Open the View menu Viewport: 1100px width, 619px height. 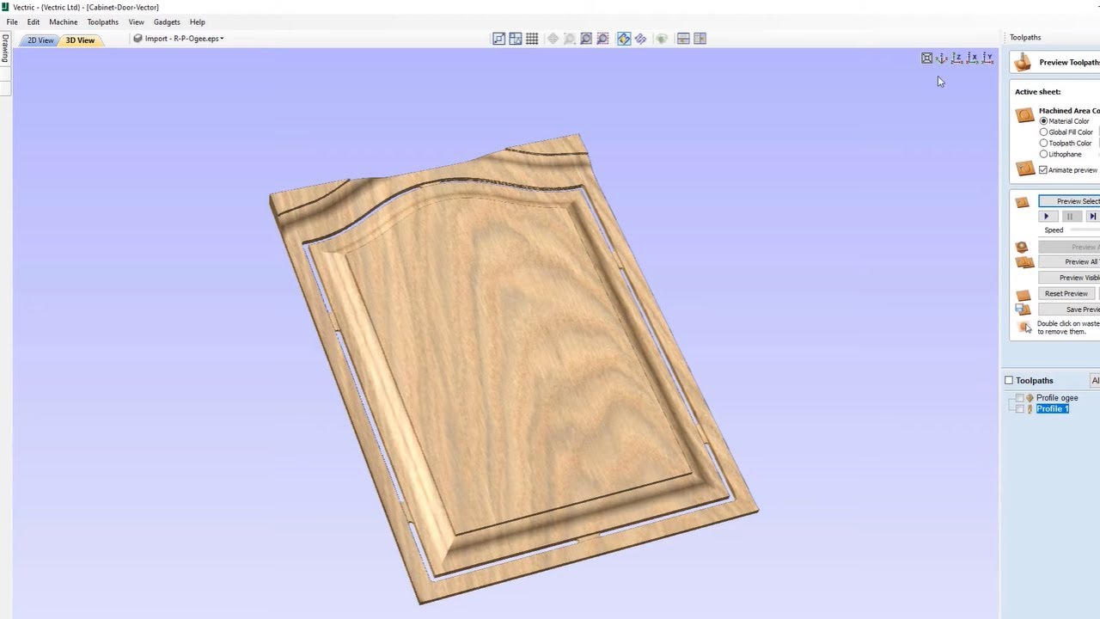point(136,22)
